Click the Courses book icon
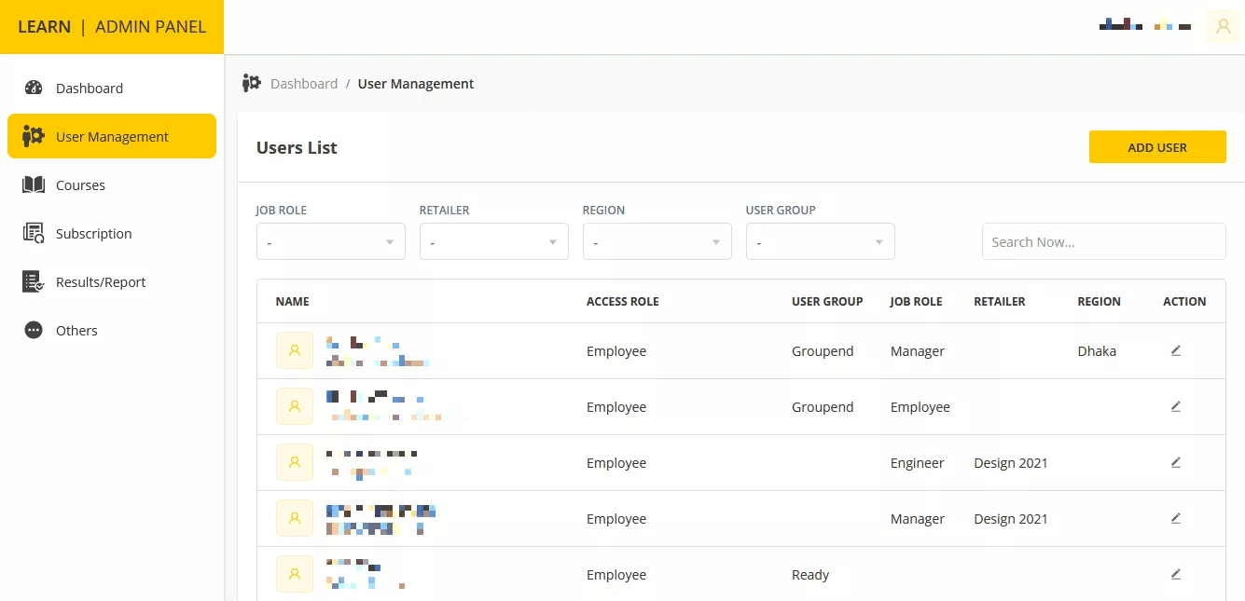Screen dimensions: 1245x601 pyautogui.click(x=34, y=185)
